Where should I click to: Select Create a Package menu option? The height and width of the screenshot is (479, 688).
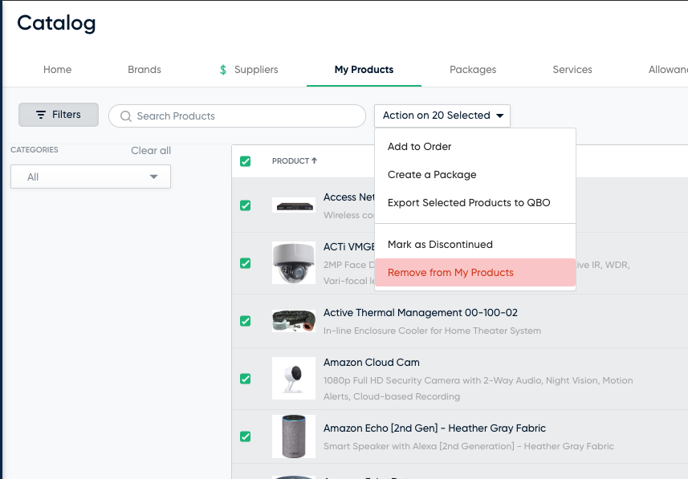coord(475,175)
